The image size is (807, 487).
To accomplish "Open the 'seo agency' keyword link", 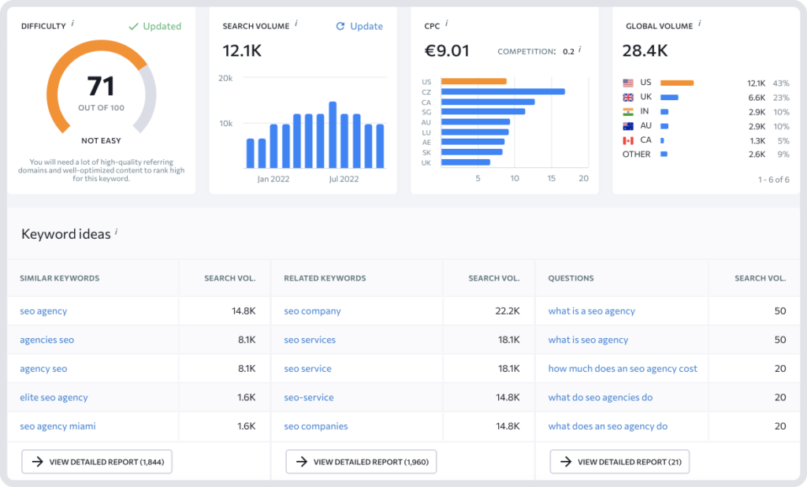I will 43,310.
